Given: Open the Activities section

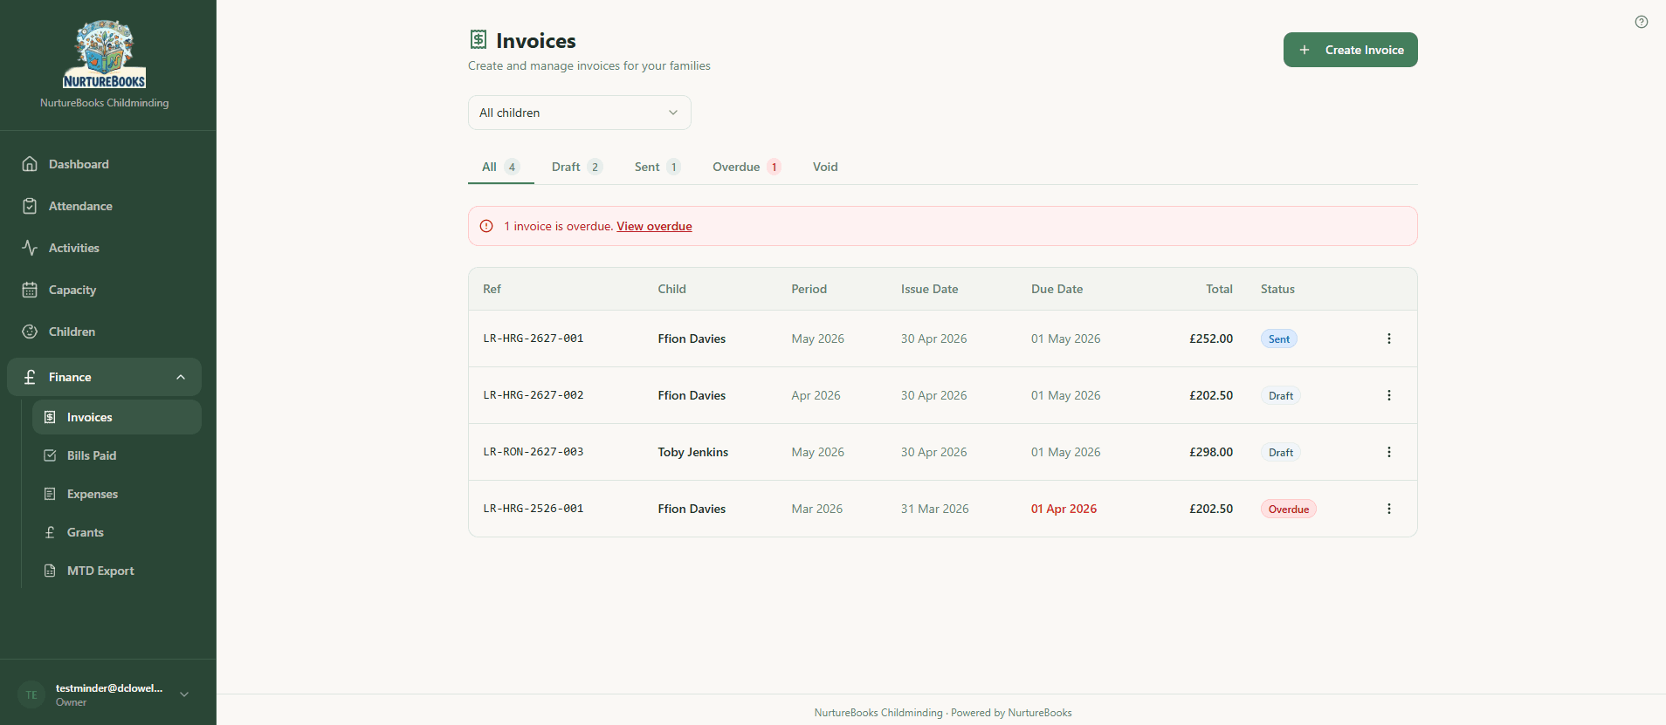Looking at the screenshot, I should pos(104,248).
